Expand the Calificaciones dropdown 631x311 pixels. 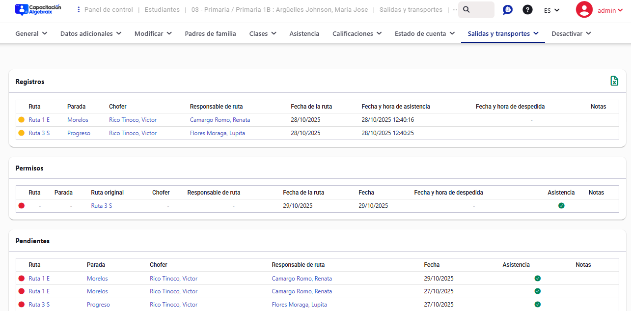[x=357, y=33]
